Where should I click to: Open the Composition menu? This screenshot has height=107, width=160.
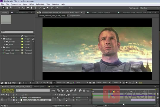click(16, 4)
